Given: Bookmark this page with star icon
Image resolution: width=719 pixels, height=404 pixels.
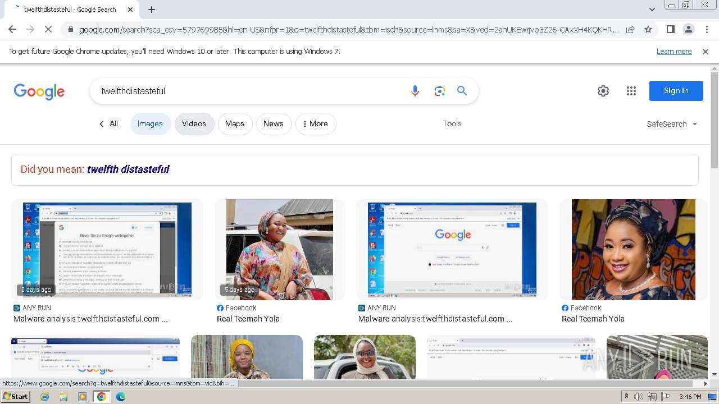Looking at the screenshot, I should click(648, 29).
